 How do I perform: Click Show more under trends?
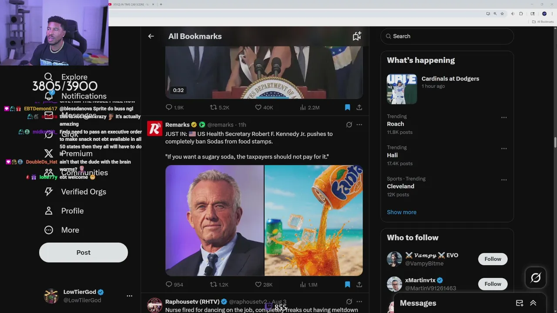point(402,212)
